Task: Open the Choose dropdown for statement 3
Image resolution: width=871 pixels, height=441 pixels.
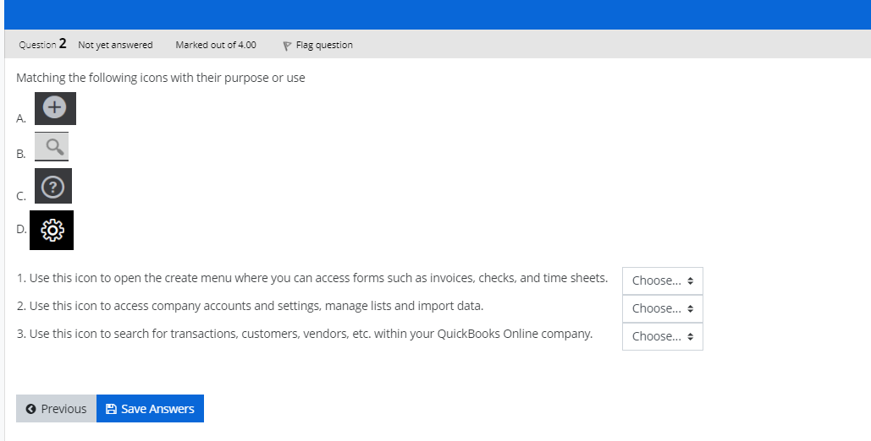Action: 662,336
